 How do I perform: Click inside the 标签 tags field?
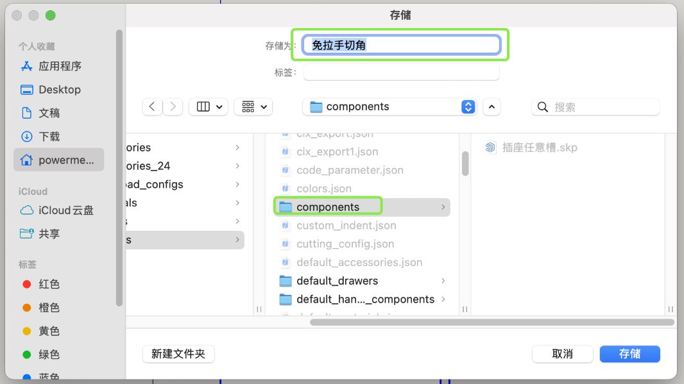tap(401, 72)
